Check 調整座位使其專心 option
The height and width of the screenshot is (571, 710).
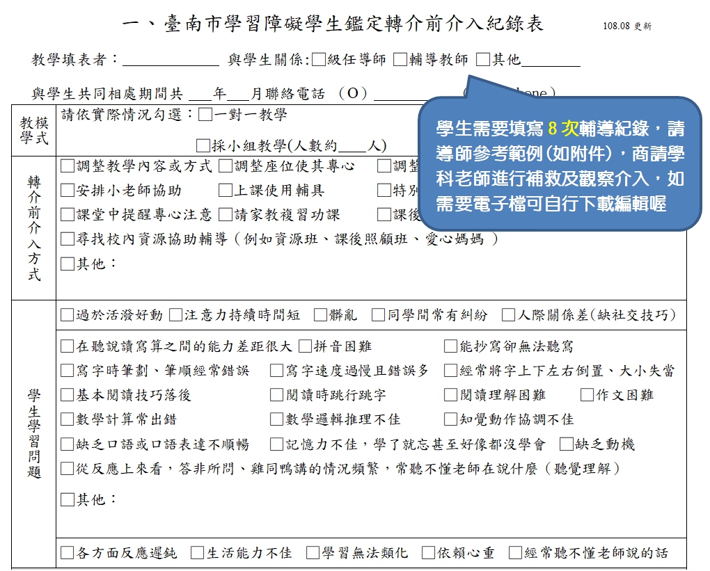(x=226, y=166)
